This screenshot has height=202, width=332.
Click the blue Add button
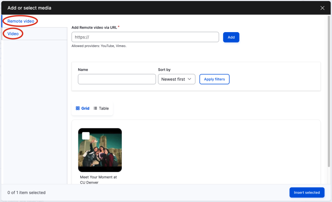(x=231, y=37)
